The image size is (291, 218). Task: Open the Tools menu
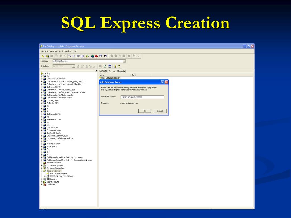point(61,51)
